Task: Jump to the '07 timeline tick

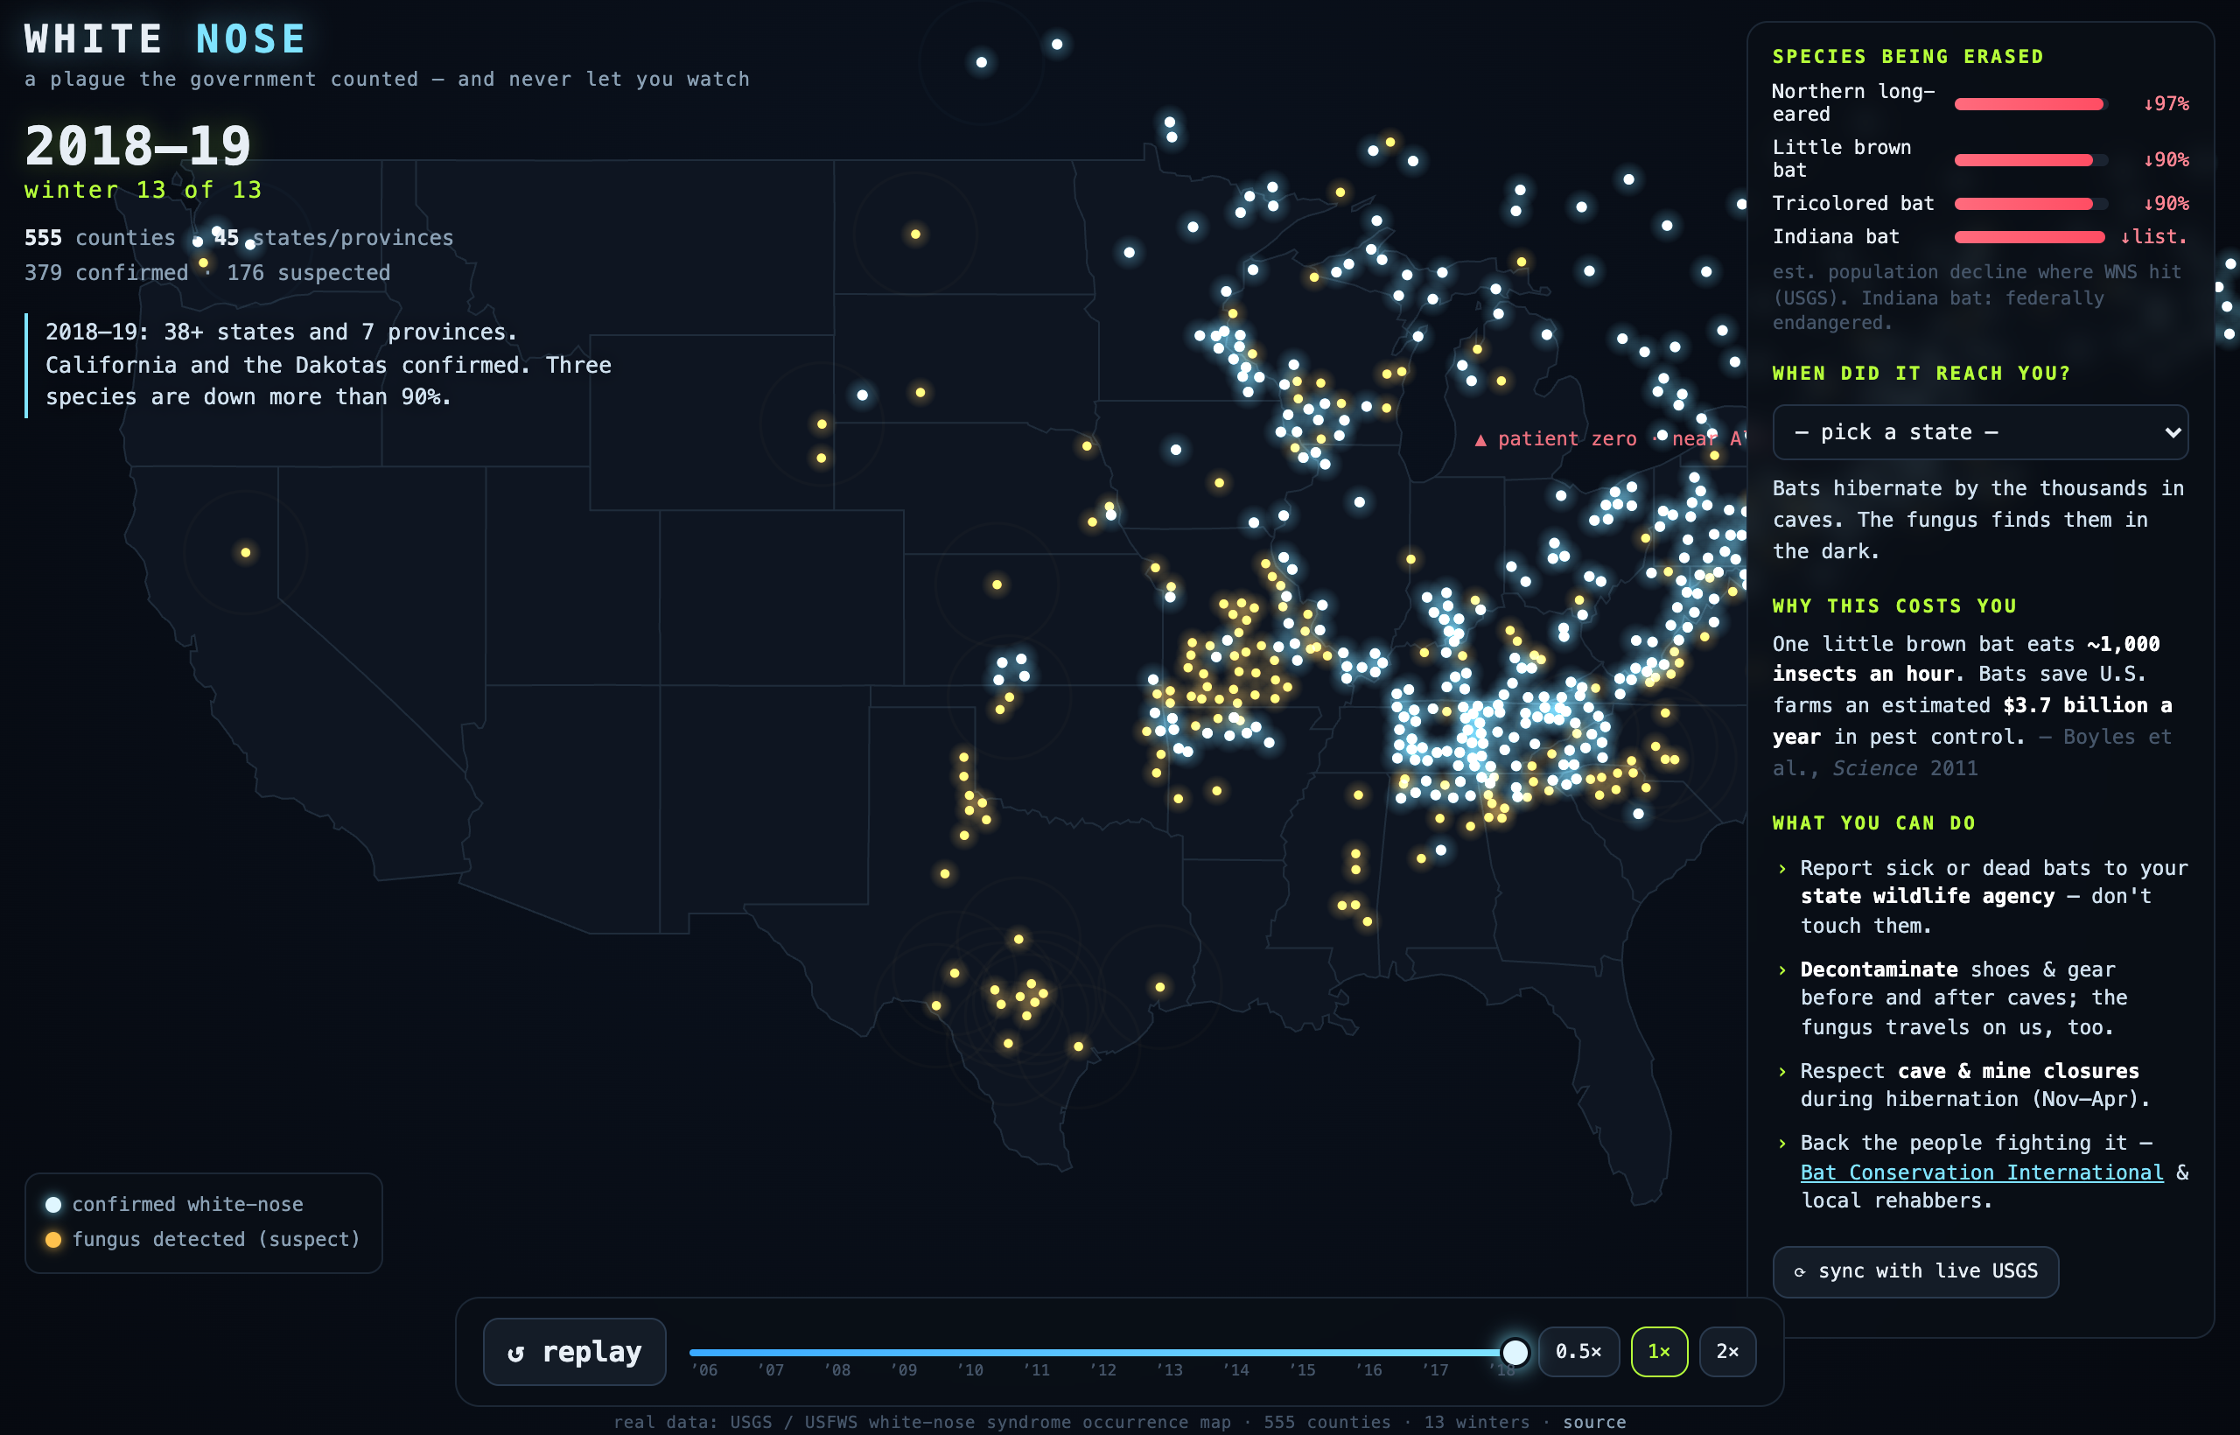Action: [x=771, y=1369]
